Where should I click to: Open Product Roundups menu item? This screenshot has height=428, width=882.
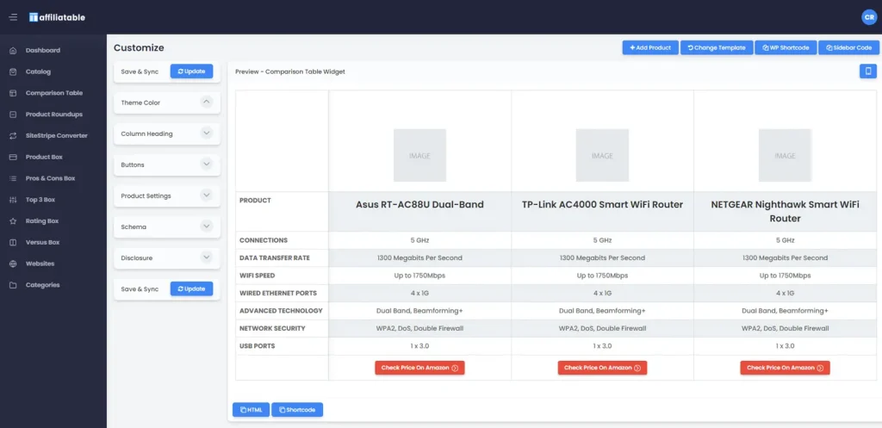[x=54, y=115]
